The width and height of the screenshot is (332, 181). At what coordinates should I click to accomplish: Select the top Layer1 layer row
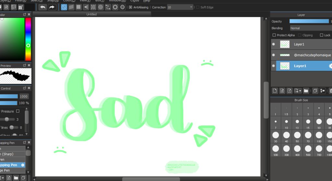tap(301, 44)
